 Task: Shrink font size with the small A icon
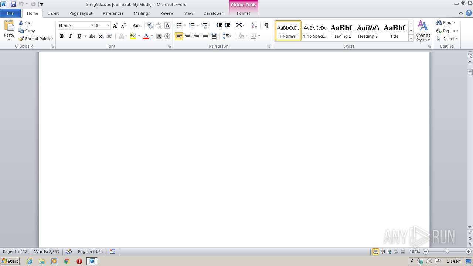pyautogui.click(x=123, y=25)
